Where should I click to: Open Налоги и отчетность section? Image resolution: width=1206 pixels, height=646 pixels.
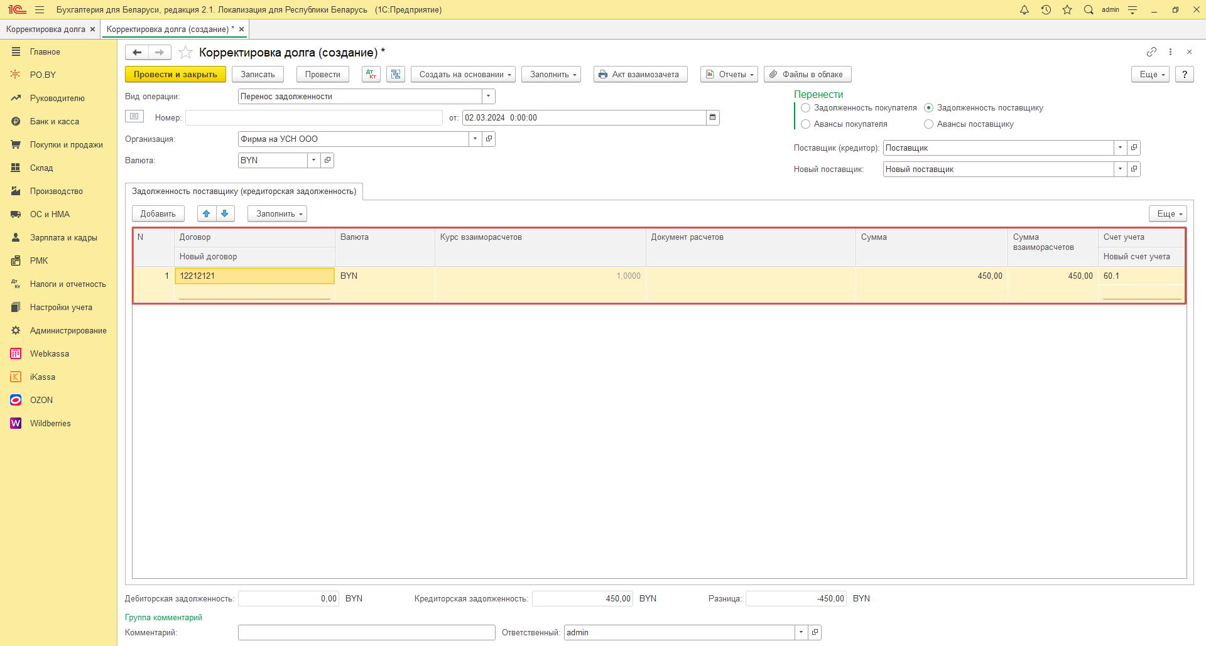[x=68, y=284]
